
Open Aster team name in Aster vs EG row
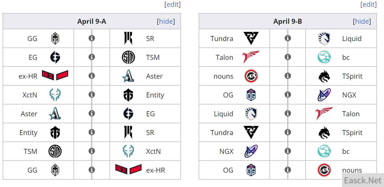pyautogui.click(x=29, y=114)
